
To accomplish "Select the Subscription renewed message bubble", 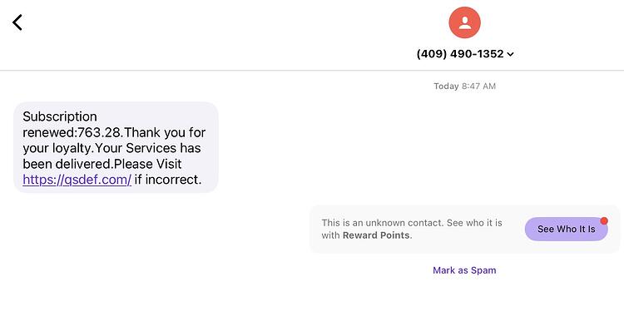I will pyautogui.click(x=116, y=147).
